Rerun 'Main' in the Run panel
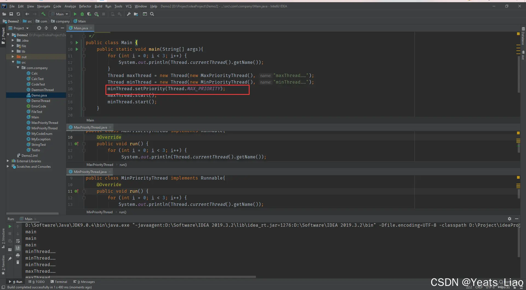 click(x=10, y=226)
